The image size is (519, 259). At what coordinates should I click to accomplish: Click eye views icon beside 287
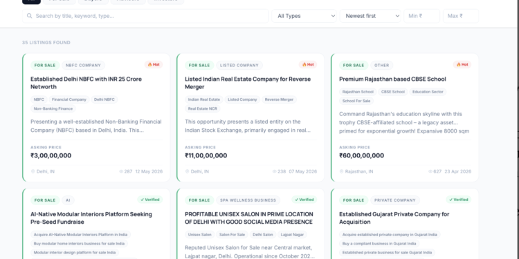(121, 171)
